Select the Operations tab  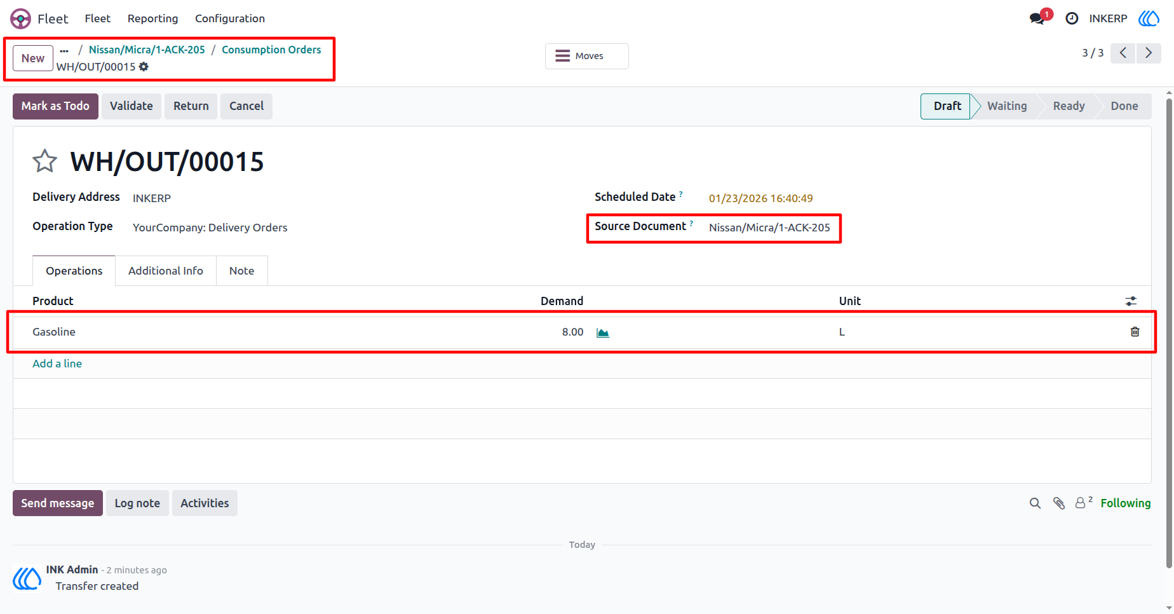coord(74,271)
